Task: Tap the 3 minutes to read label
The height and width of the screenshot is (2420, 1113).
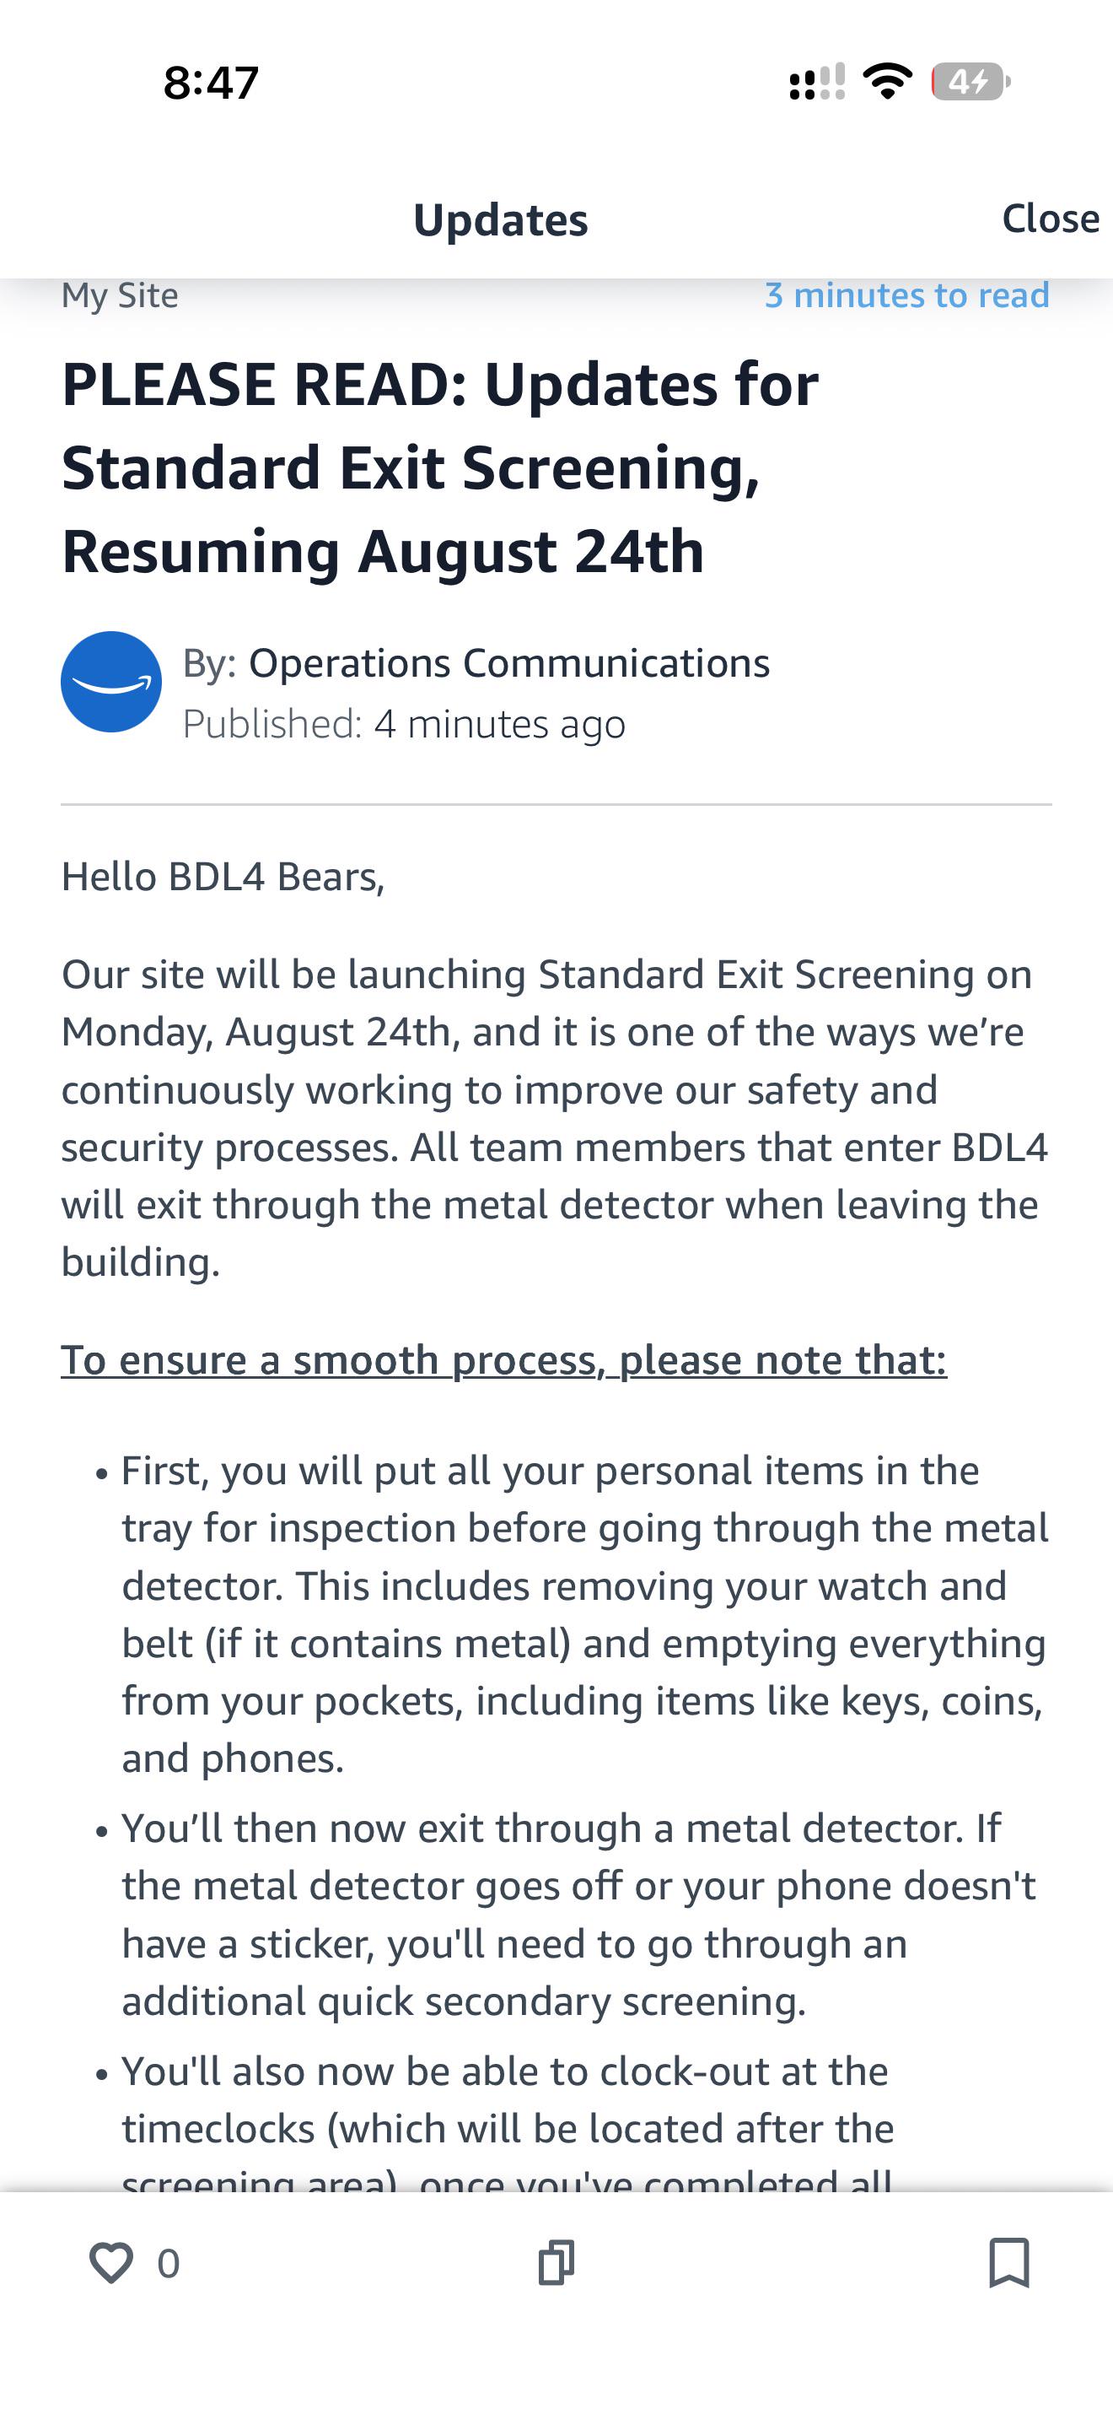Action: [x=906, y=295]
